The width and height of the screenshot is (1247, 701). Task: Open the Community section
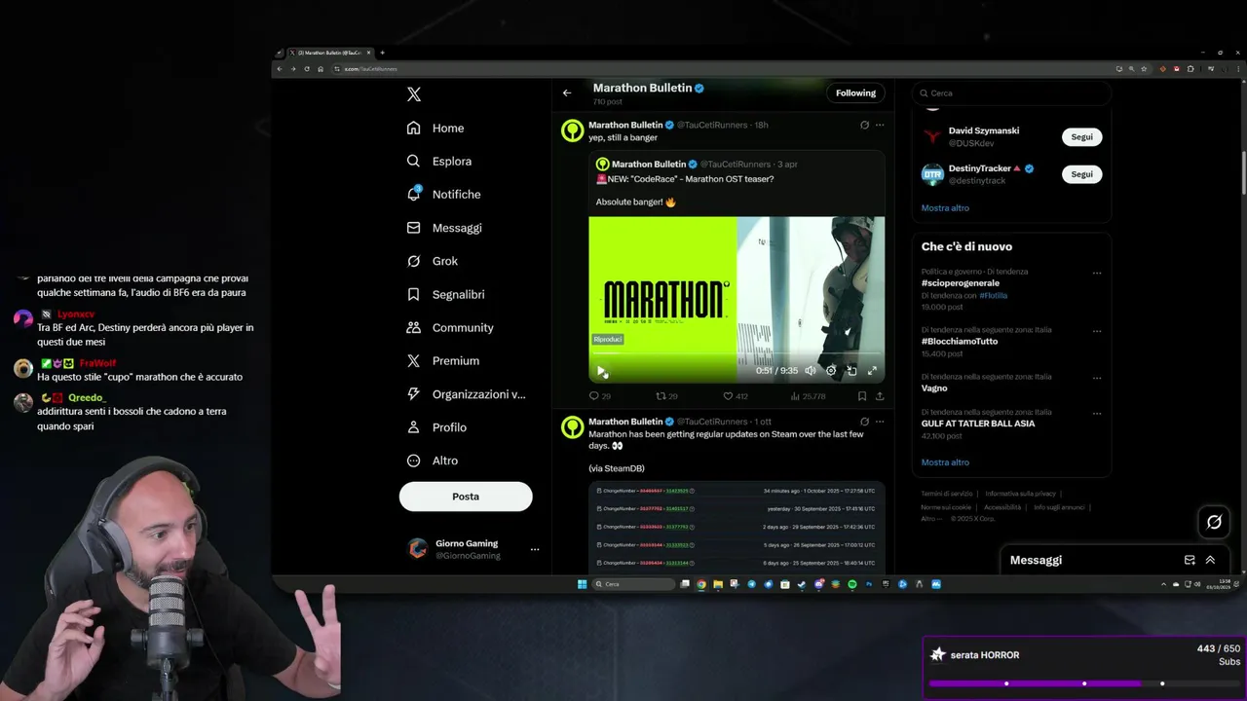450,328
